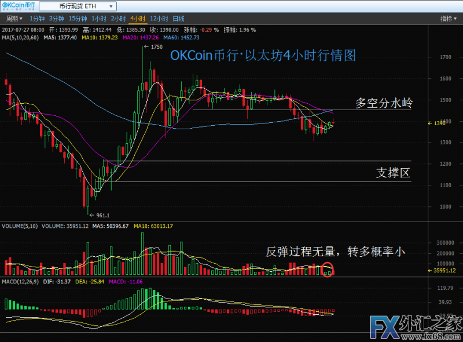
Task: Switch to the 日线 daily chart
Action: pos(178,19)
